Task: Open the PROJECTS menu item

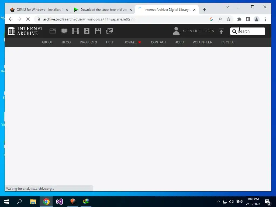Action: coord(88,42)
